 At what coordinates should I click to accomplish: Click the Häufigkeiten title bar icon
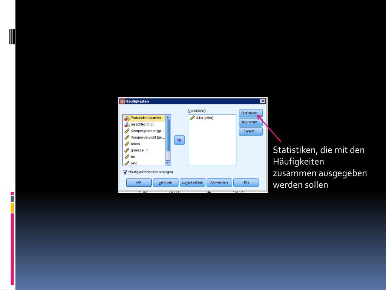point(123,101)
